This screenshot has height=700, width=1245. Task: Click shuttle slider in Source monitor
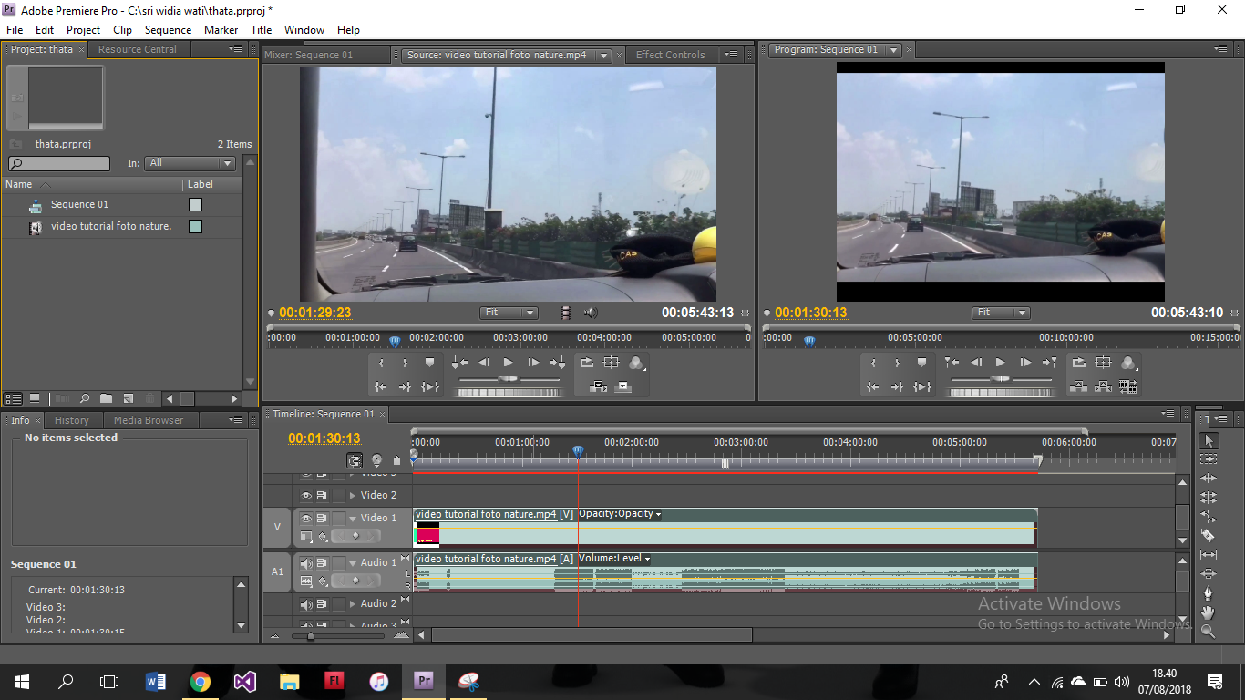pos(509,379)
